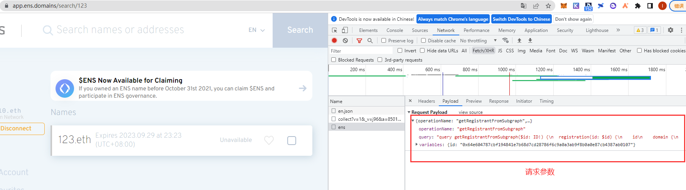Show the 1 issue message badge
Viewport: 686px width, 190px height.
(654, 30)
